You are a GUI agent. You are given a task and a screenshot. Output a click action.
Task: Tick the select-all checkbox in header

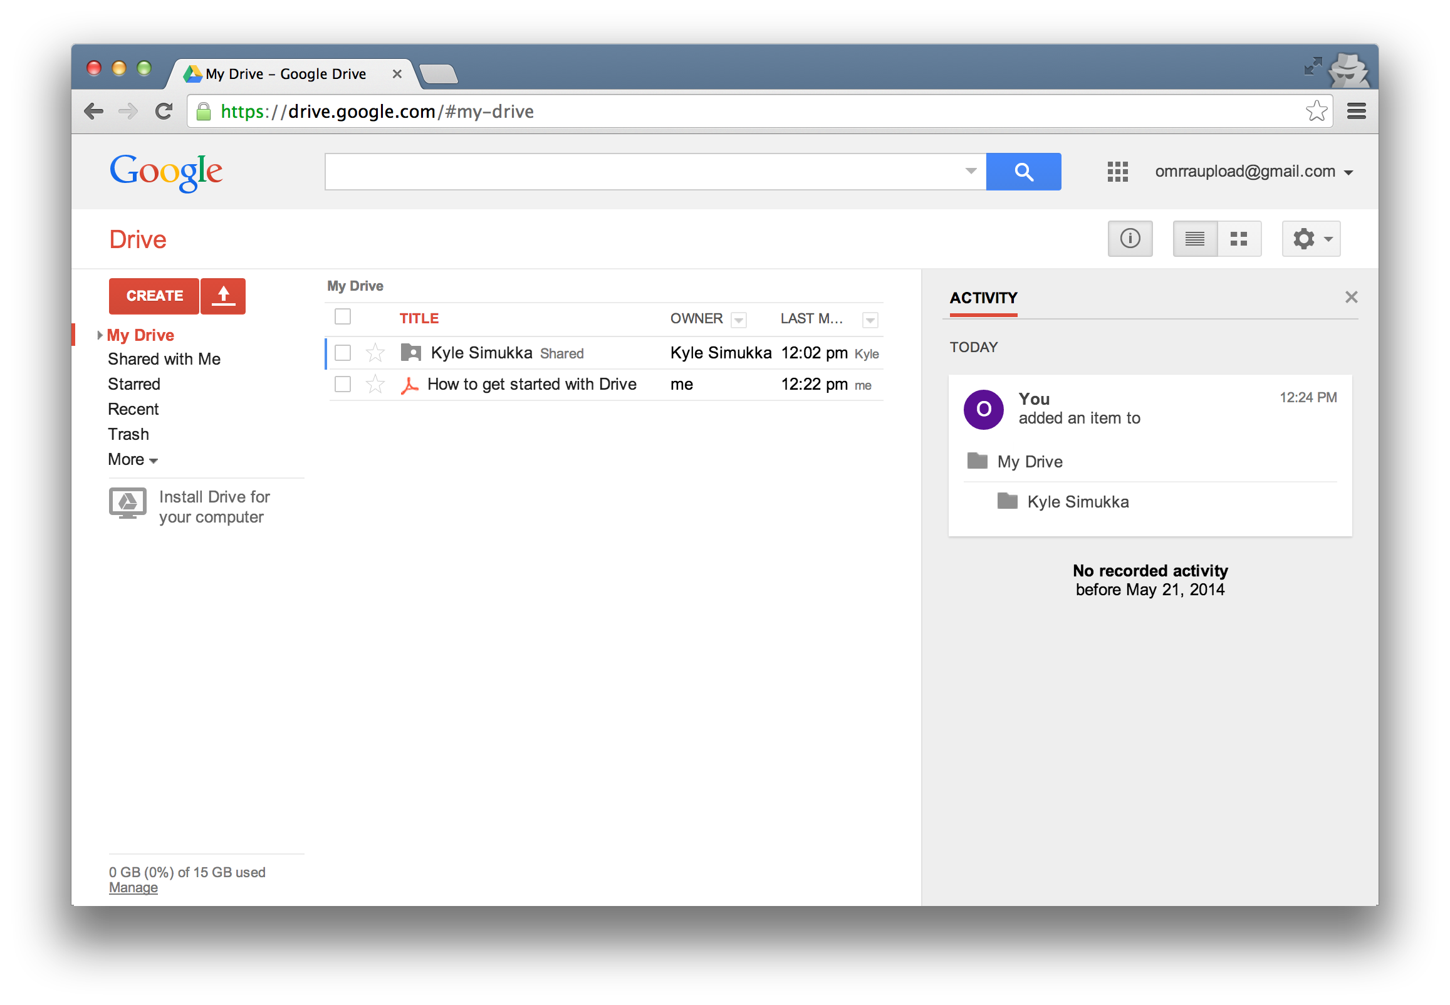pyautogui.click(x=343, y=317)
